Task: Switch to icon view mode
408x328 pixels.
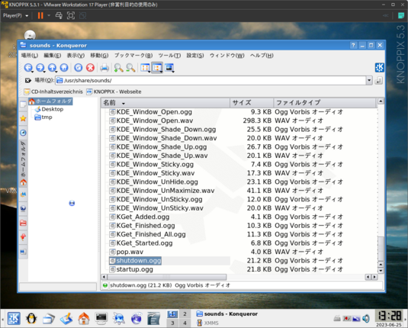Action: [x=144, y=67]
